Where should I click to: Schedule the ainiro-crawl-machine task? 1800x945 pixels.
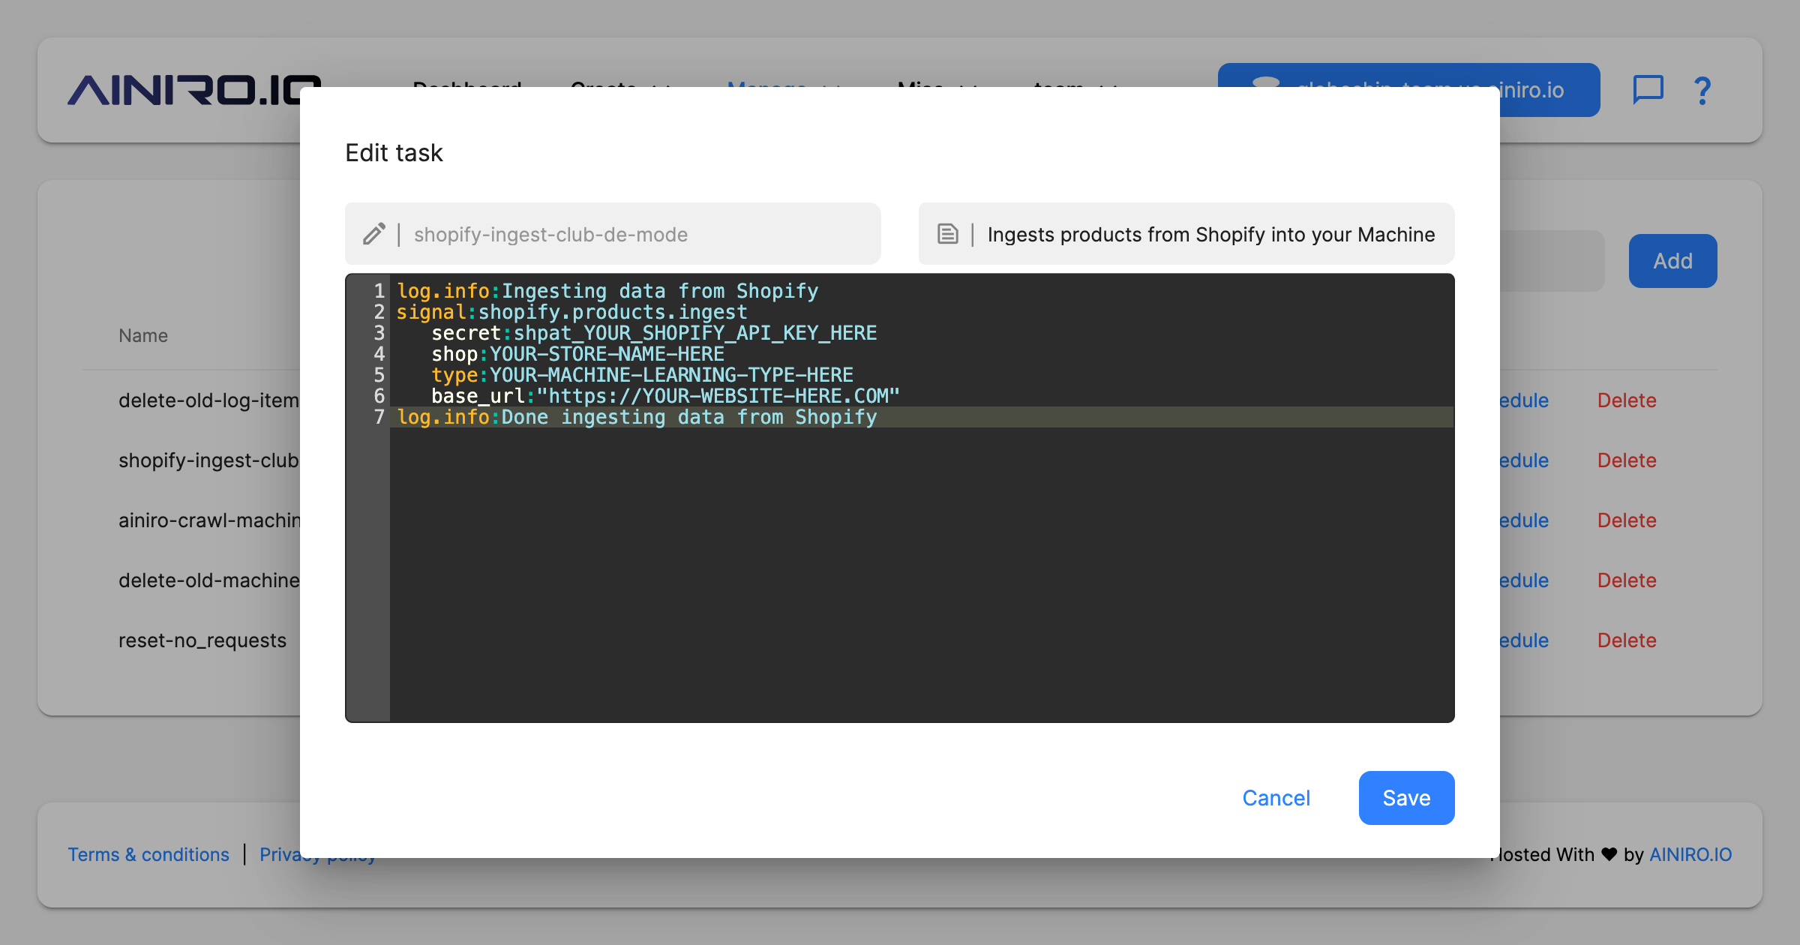tap(1524, 520)
